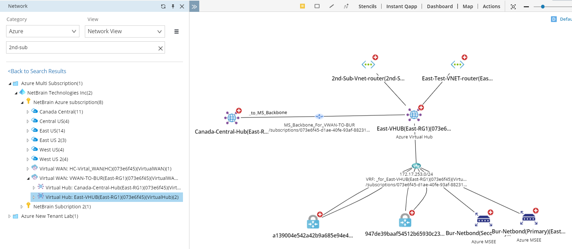Click the zoom out minus icon

click(526, 6)
